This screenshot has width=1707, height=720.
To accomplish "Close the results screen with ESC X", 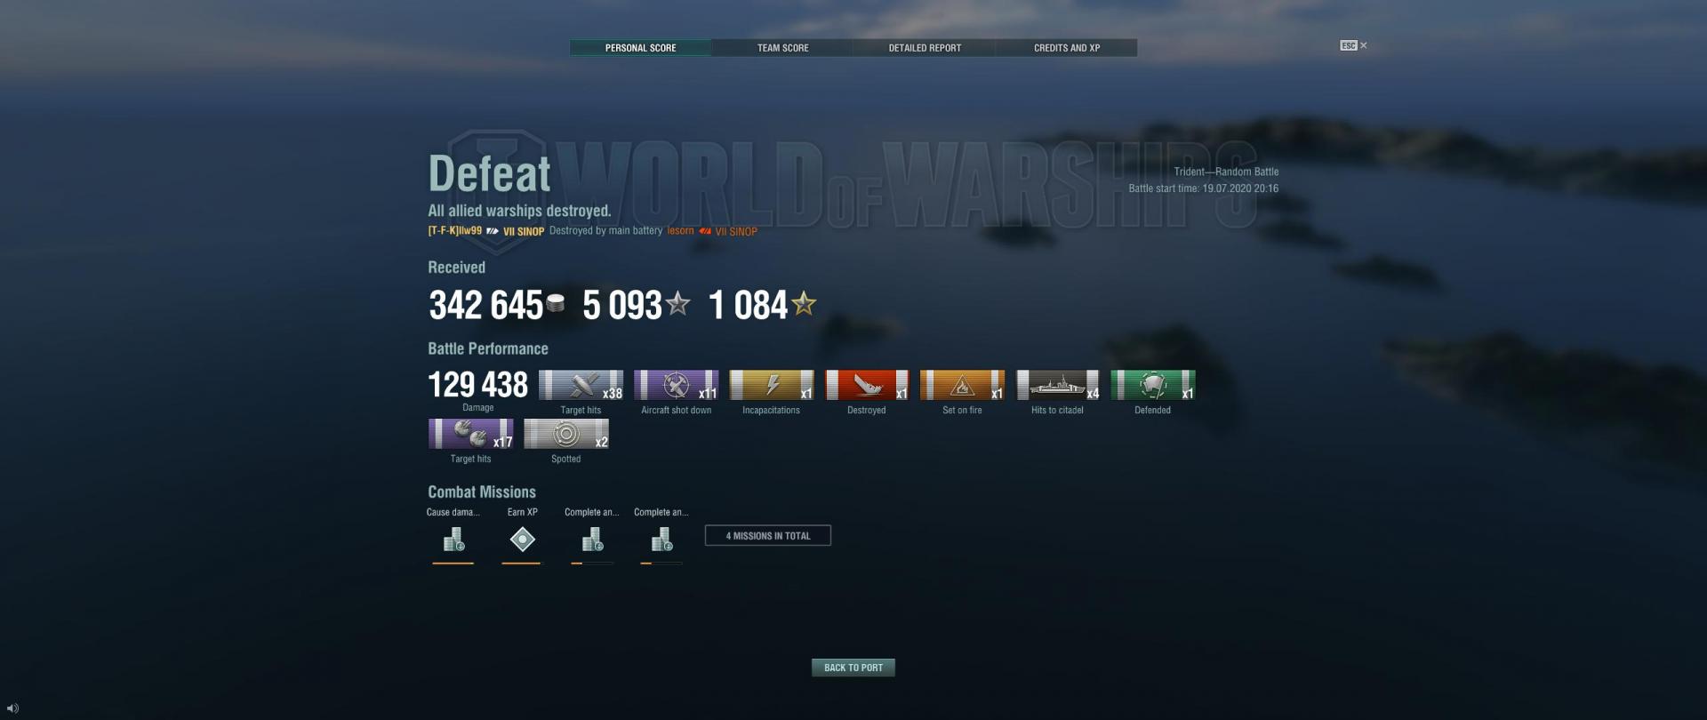I will [1354, 45].
